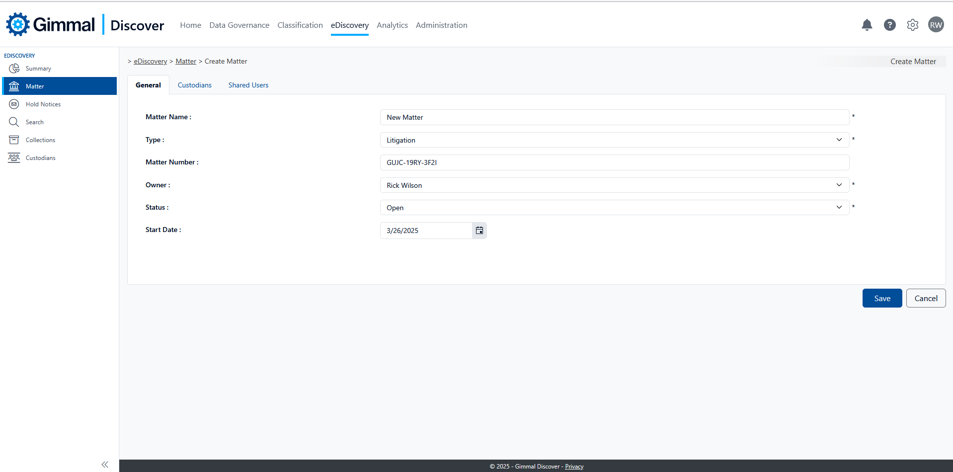The height and width of the screenshot is (472, 953).
Task: Open the settings gear icon
Action: coord(912,25)
